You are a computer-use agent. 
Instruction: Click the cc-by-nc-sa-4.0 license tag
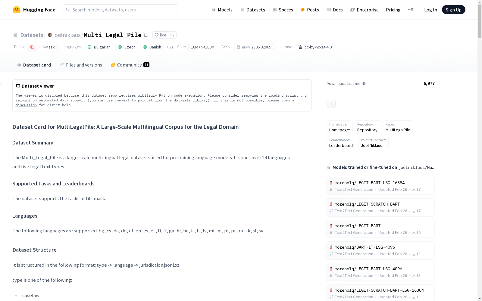[x=315, y=47]
